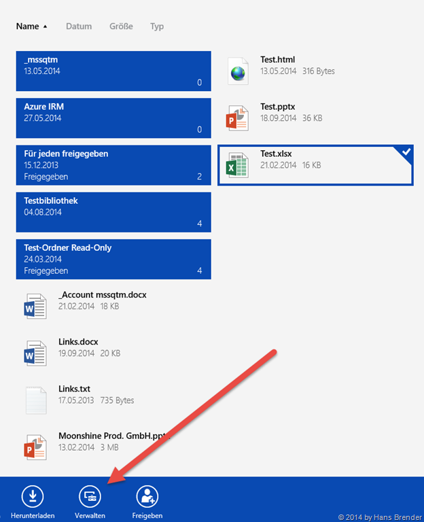Sort the list by Typ

157,27
